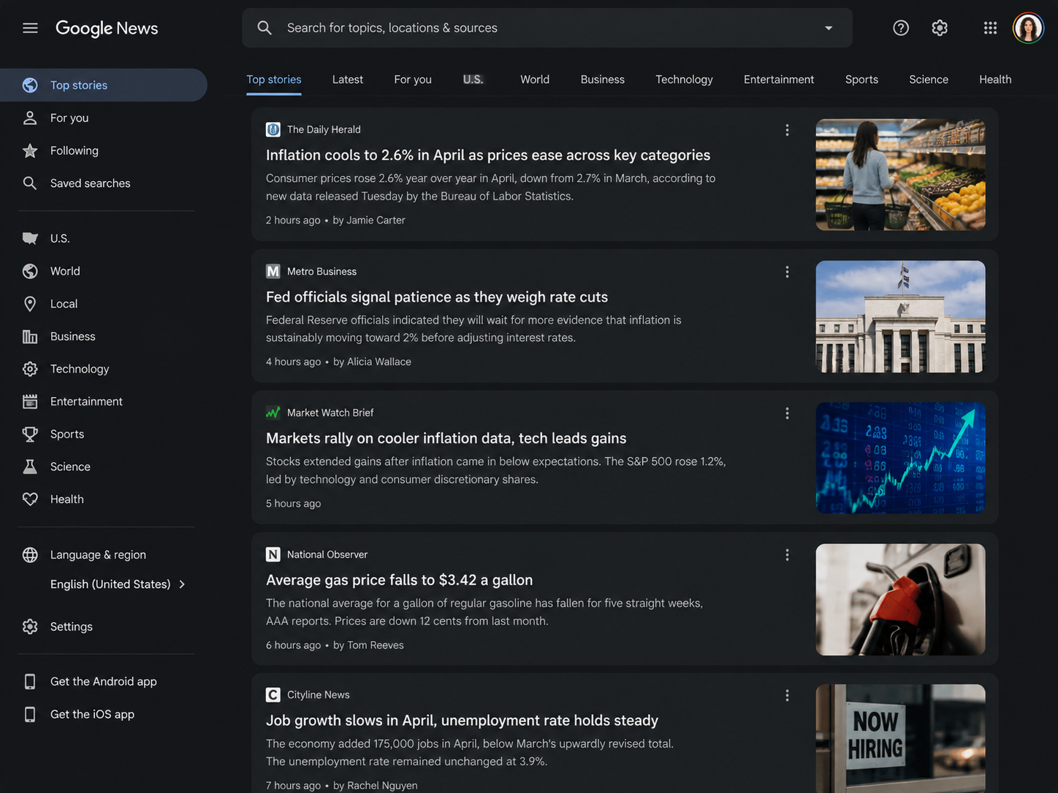This screenshot has height=793, width=1058.
Task: Open the Federal Reserve building thumbnail
Action: (x=900, y=316)
